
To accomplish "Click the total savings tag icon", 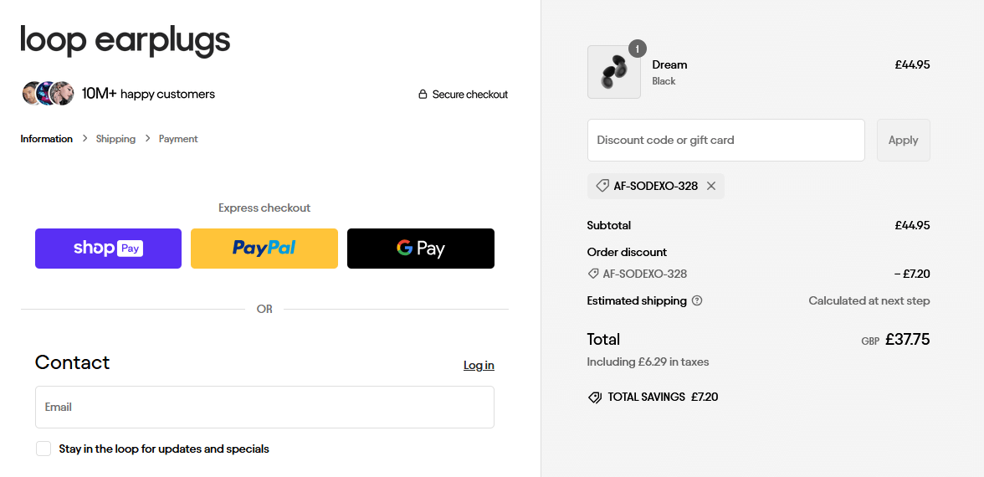I will click(x=595, y=397).
